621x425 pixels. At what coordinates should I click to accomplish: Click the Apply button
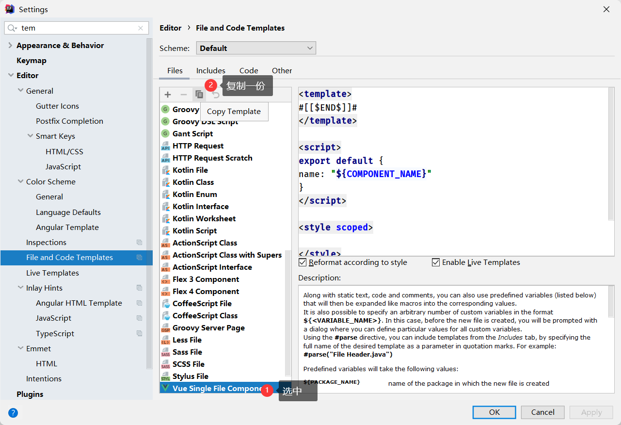(591, 412)
